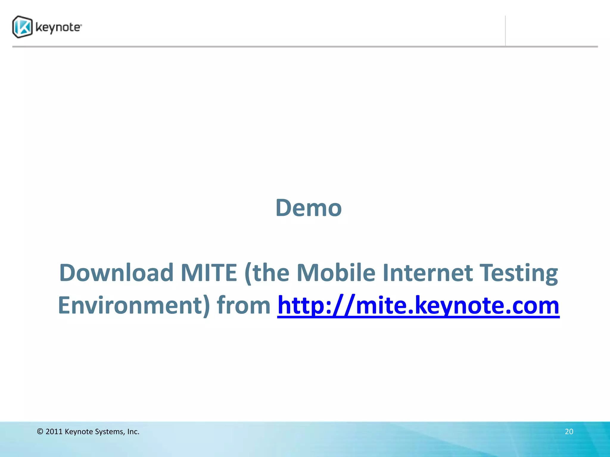The width and height of the screenshot is (610, 457).
Task: Click the Keynote logo icon
Action: click(22, 27)
